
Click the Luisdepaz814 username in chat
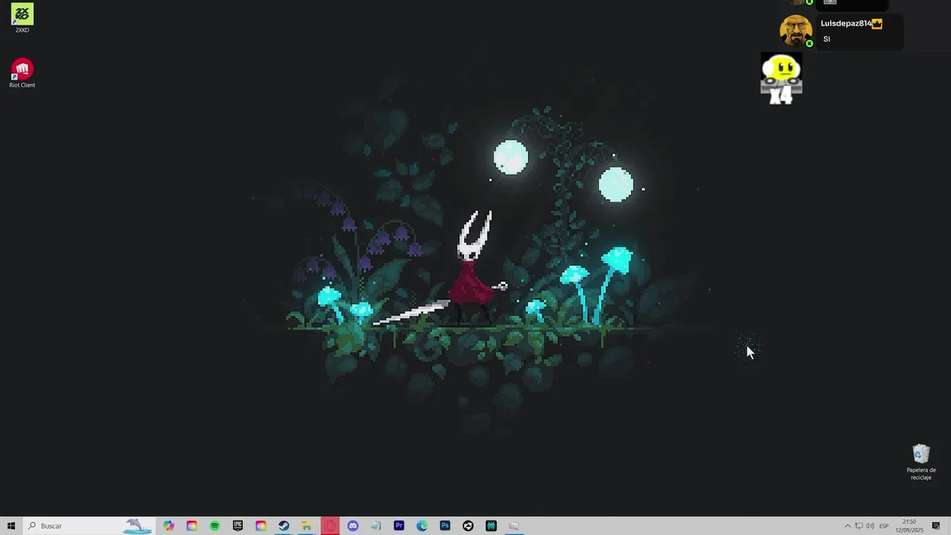[845, 24]
